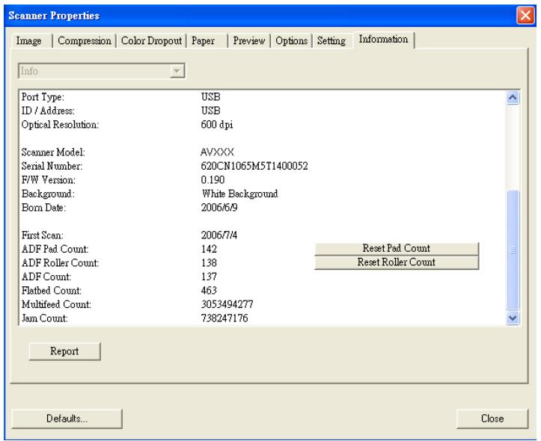Expand the Info dropdown list
541x441 pixels.
point(177,71)
